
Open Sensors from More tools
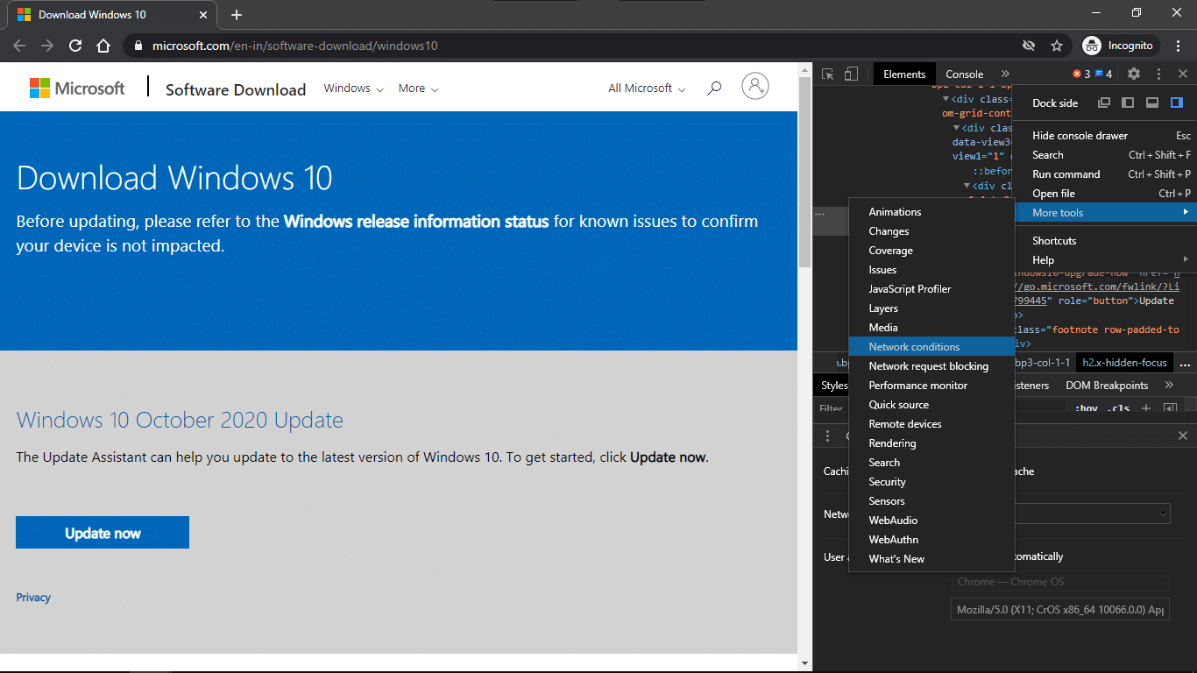(x=931, y=501)
